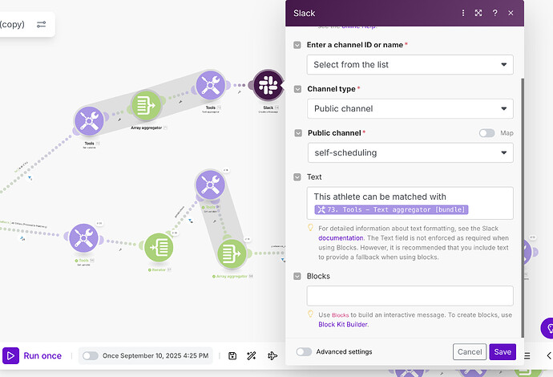The width and height of the screenshot is (553, 377).
Task: Open the panel's three-dot options menu
Action: pos(463,13)
